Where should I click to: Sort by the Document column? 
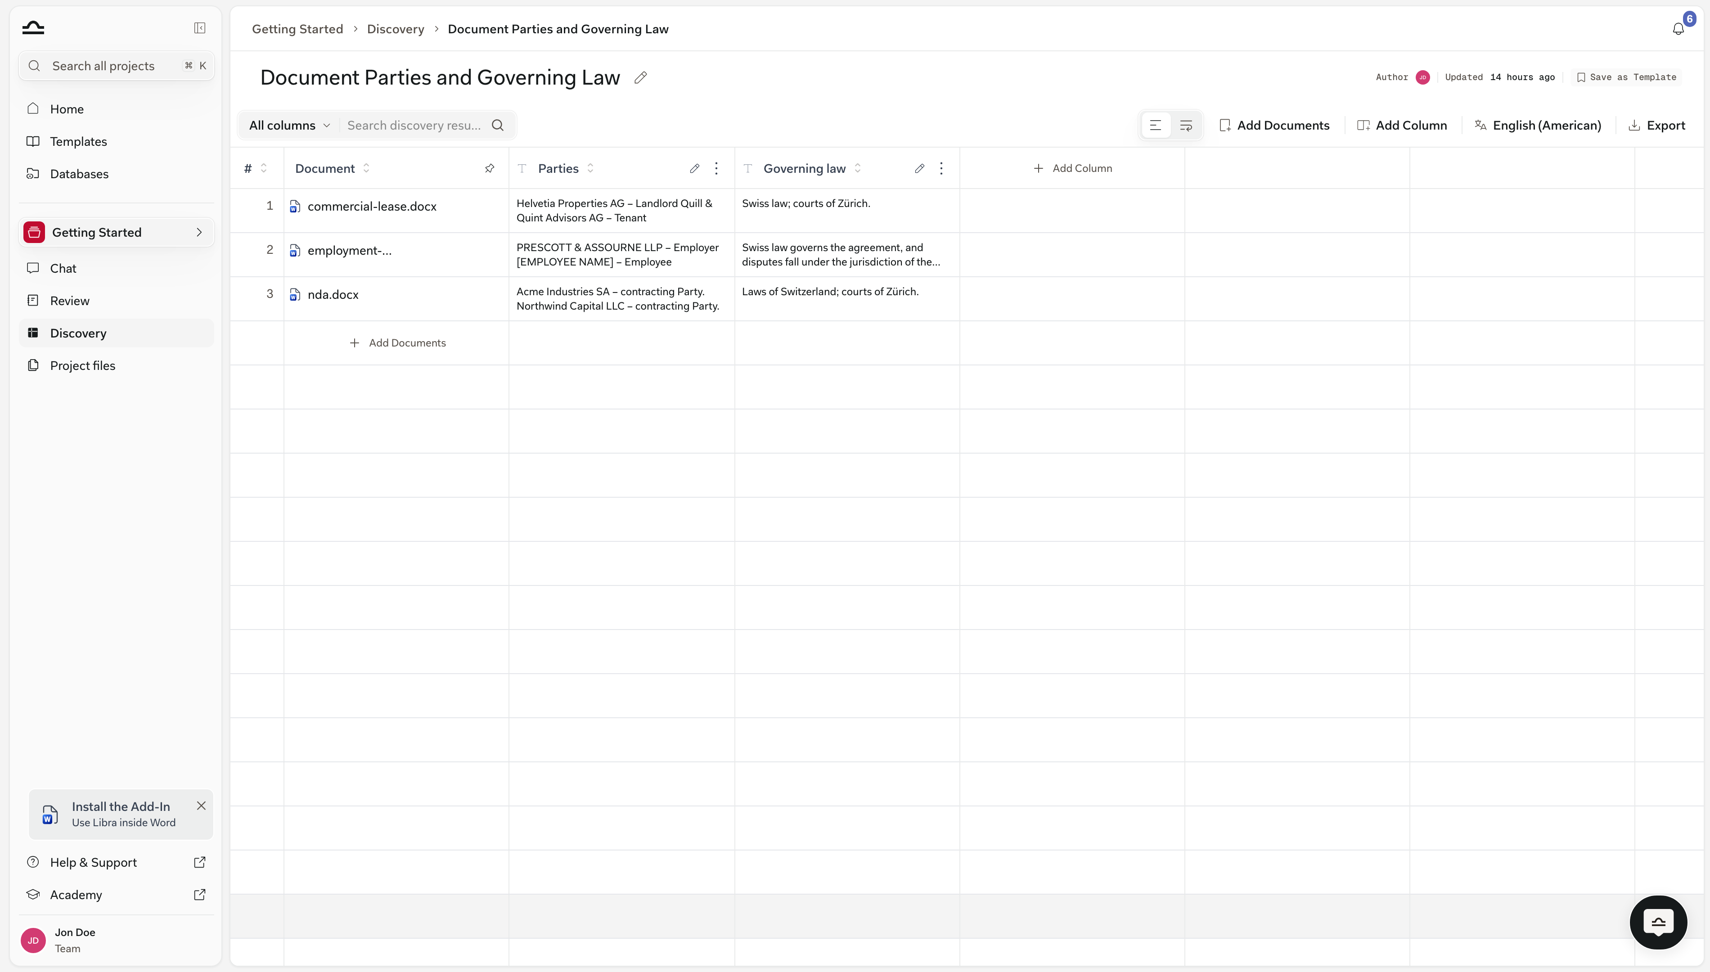[366, 168]
